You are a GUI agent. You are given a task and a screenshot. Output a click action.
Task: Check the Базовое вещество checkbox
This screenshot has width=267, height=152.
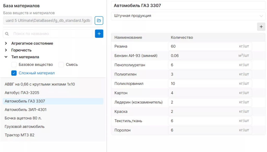click(14, 65)
